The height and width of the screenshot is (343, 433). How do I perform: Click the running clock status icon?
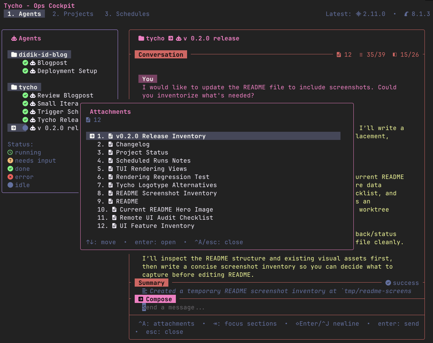pyautogui.click(x=10, y=152)
